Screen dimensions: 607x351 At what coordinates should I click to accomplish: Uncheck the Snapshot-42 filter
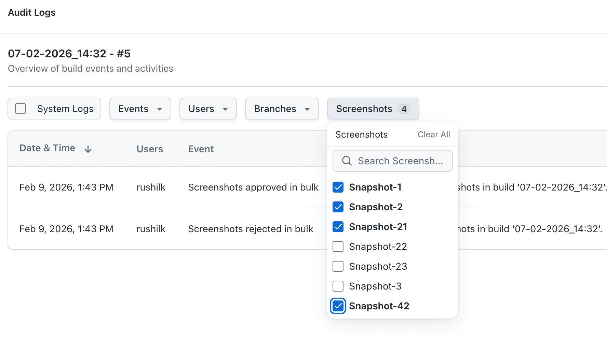tap(338, 306)
